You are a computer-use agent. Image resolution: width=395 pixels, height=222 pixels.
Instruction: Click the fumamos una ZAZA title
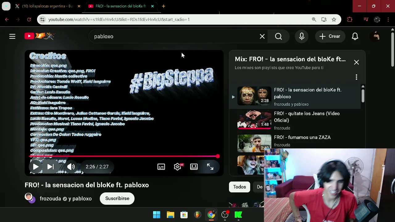(x=302, y=137)
